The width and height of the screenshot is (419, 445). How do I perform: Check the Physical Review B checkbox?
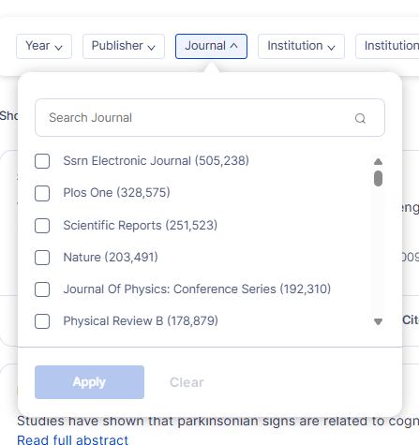click(42, 321)
